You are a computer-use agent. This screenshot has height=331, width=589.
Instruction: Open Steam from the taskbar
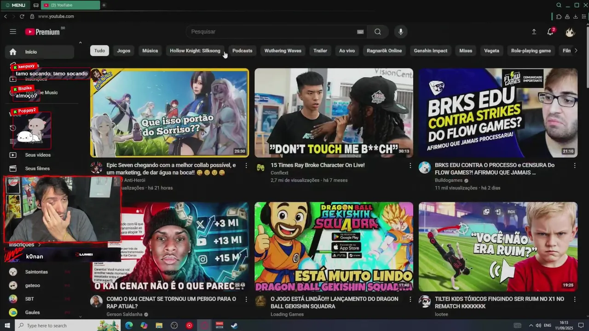click(x=234, y=325)
